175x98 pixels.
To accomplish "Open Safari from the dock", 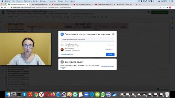I will [58, 94].
